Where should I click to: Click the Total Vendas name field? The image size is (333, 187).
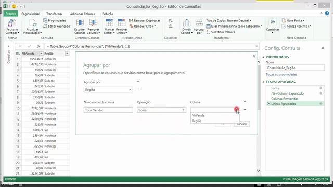(108, 110)
